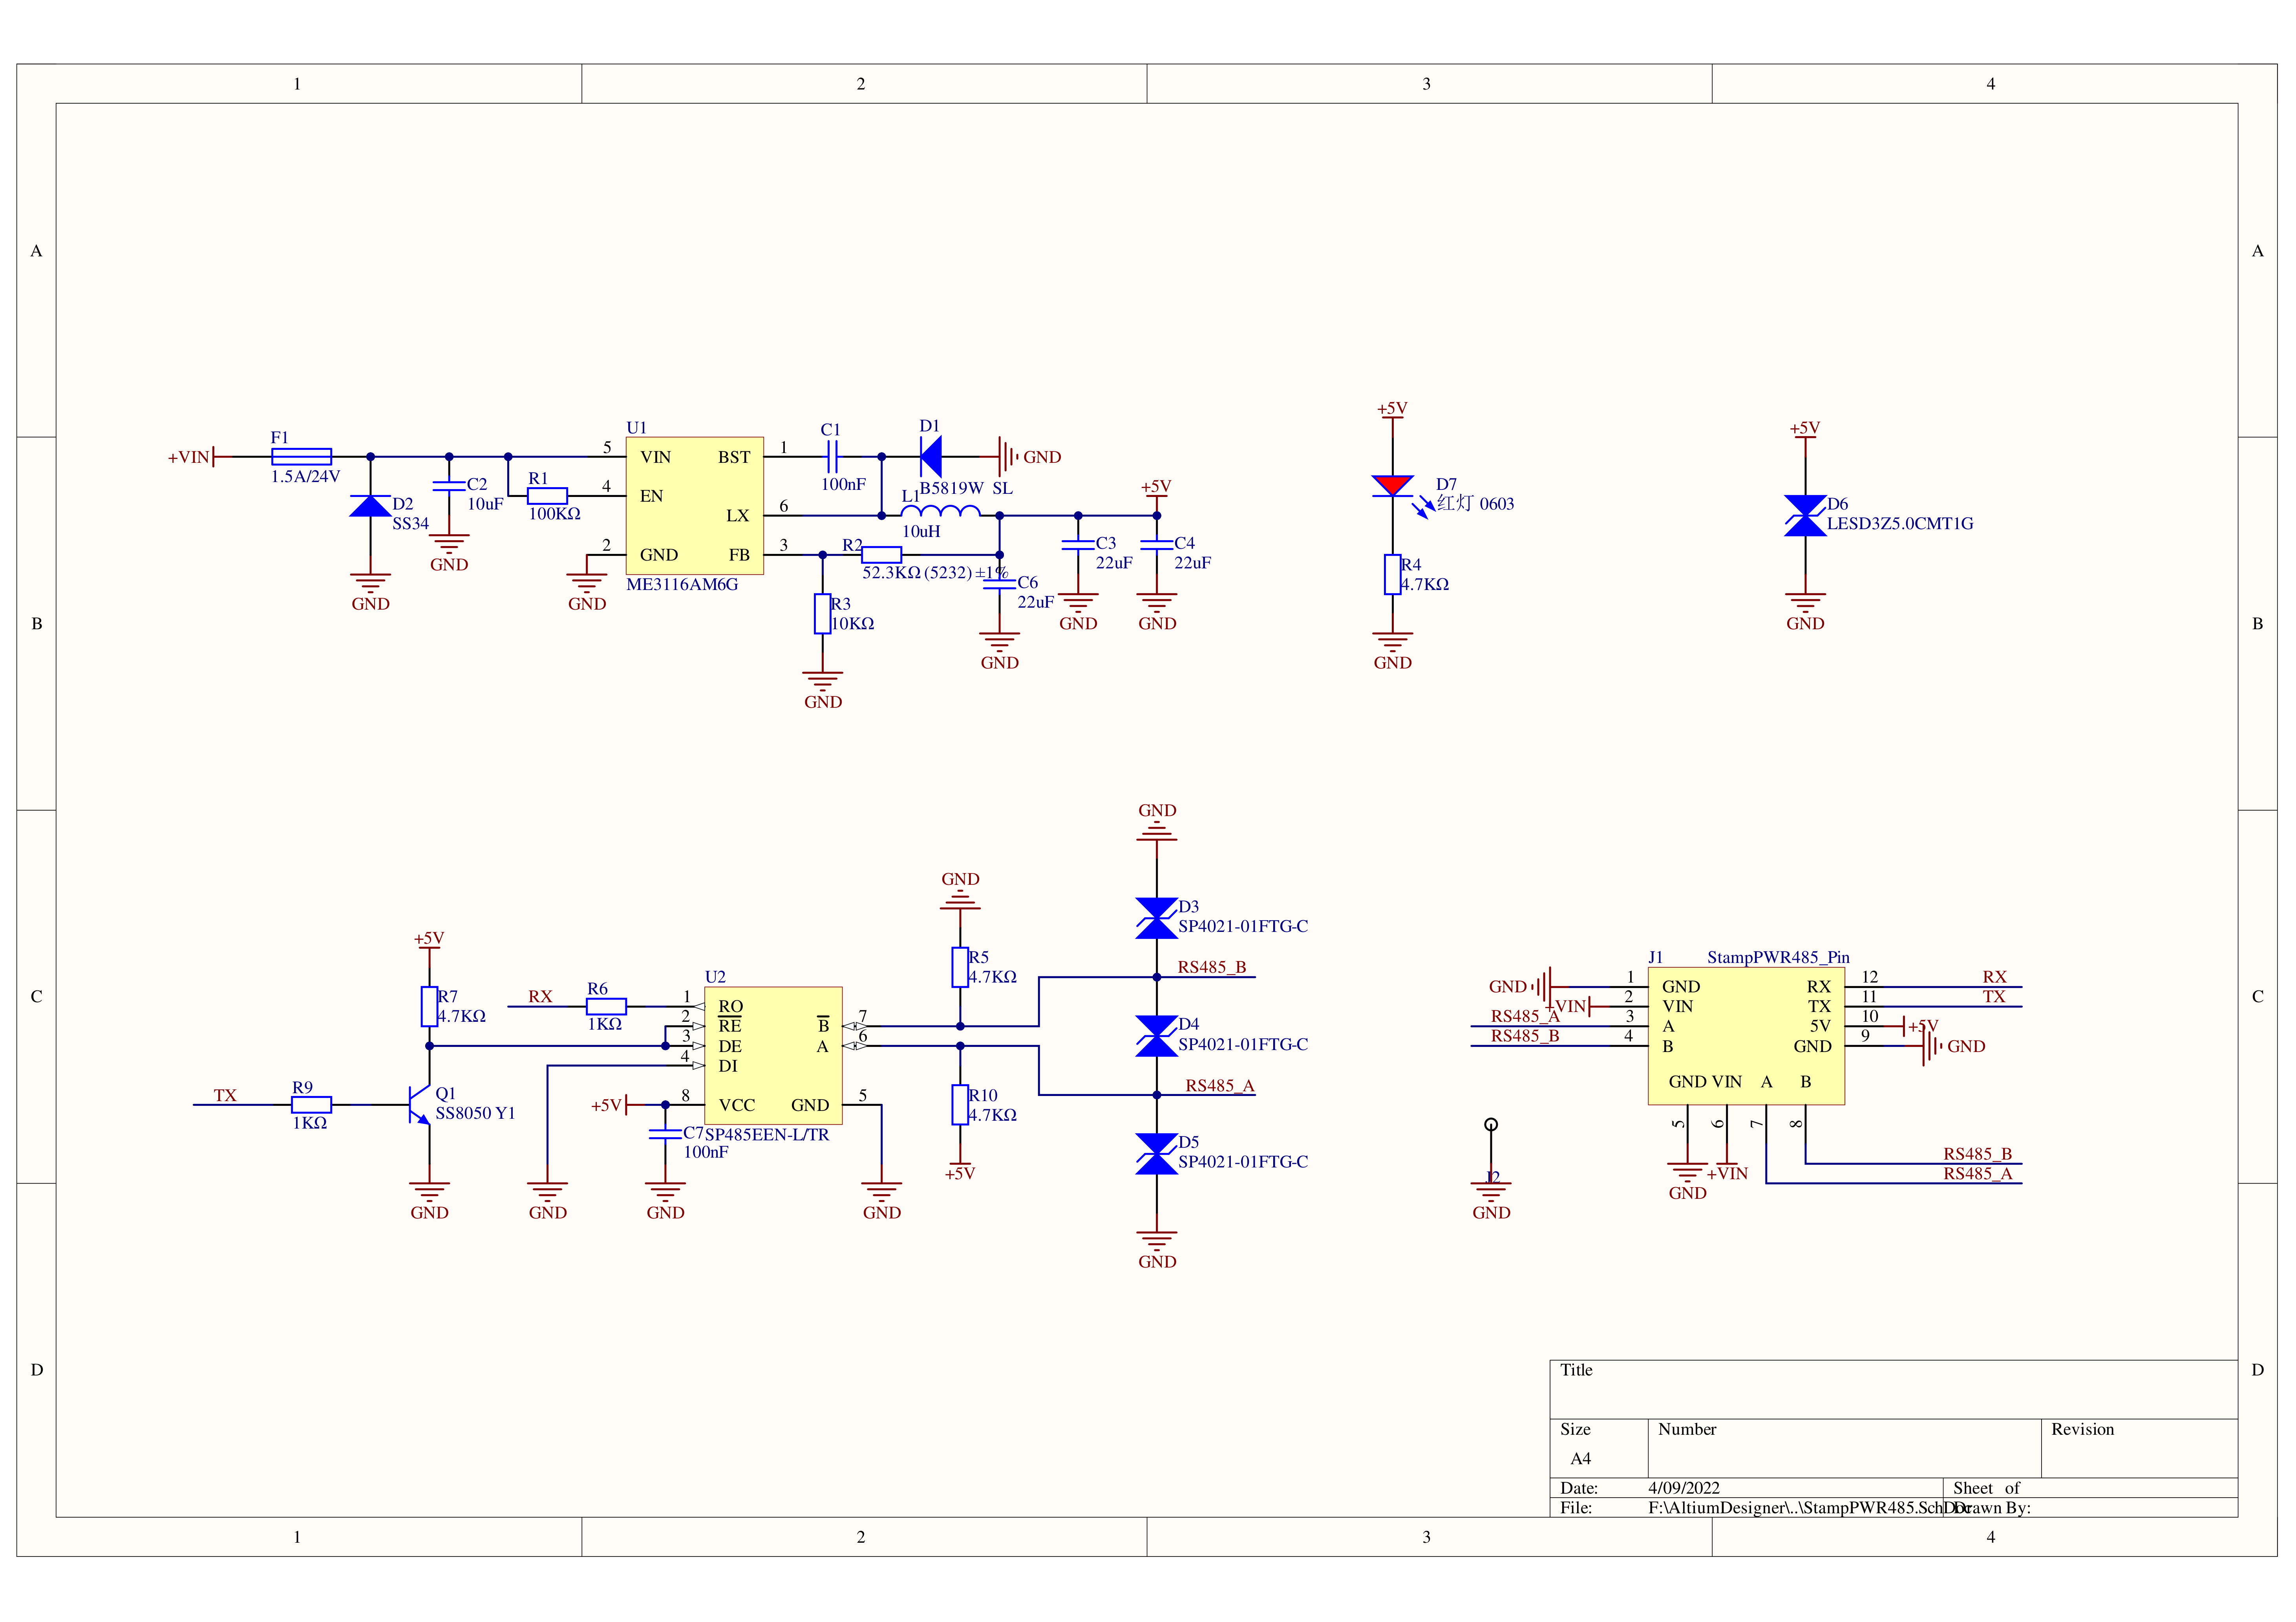The width and height of the screenshot is (2296, 1622).
Task: Click the R5 4.7KΩ resistor symbol
Action: click(x=960, y=967)
